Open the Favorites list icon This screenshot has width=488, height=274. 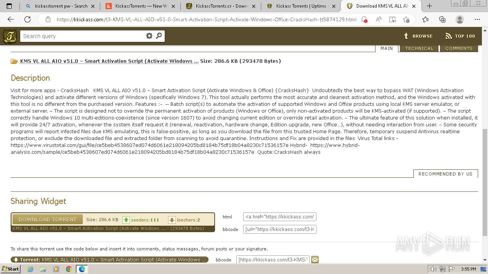coord(425,19)
